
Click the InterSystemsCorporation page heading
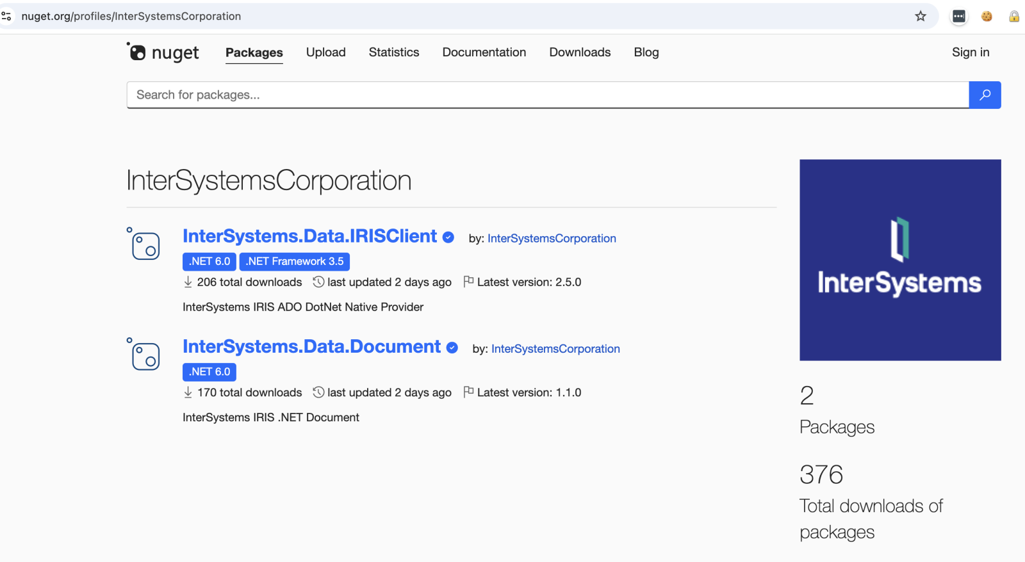269,181
